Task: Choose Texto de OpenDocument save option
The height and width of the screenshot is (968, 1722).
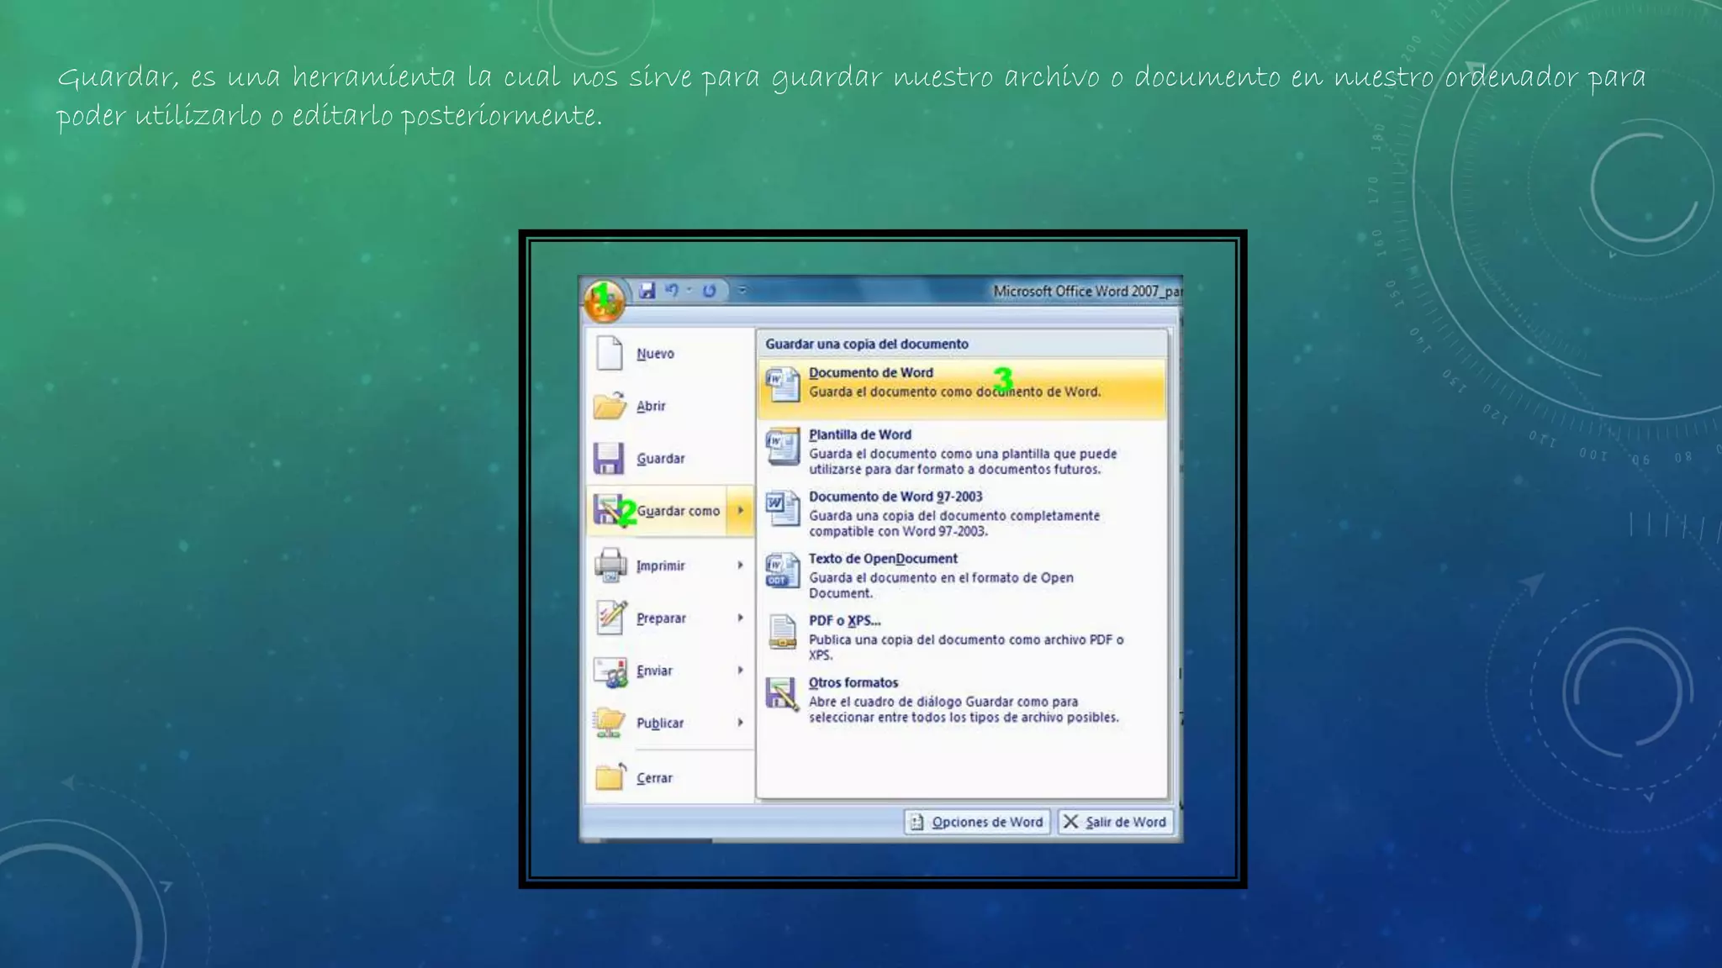Action: pyautogui.click(x=962, y=576)
